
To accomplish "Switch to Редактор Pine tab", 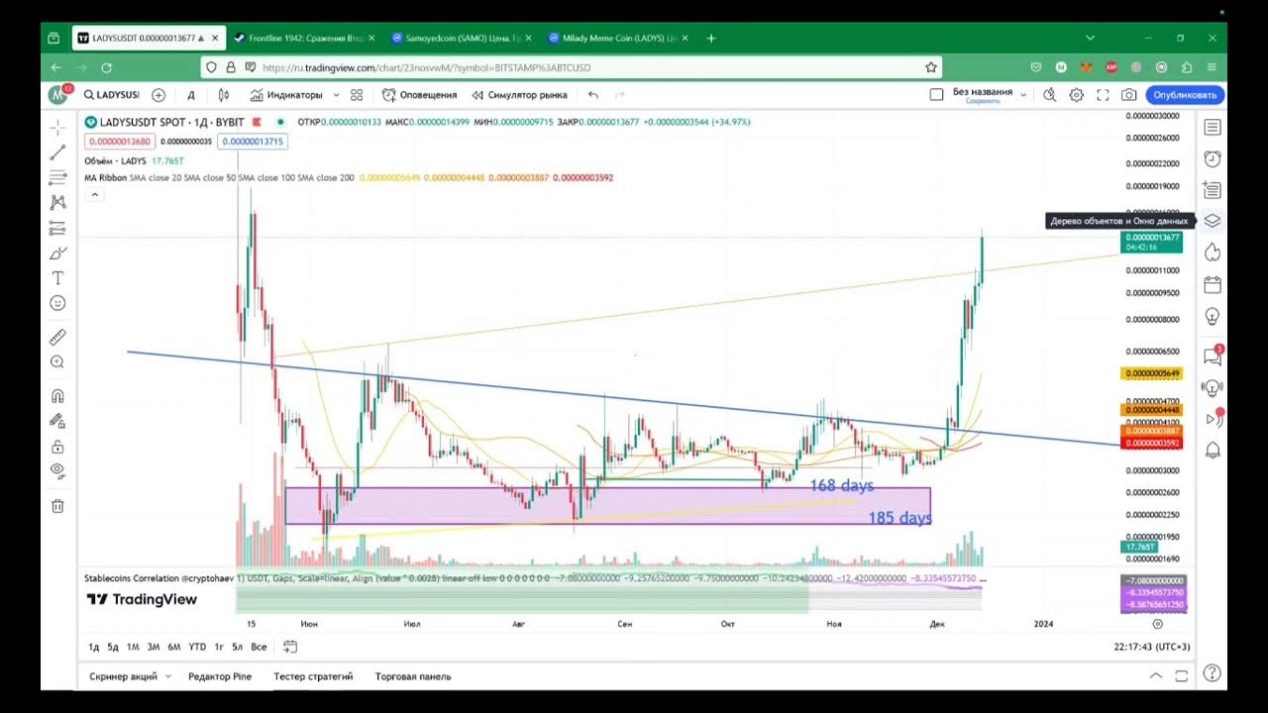I will [x=219, y=676].
